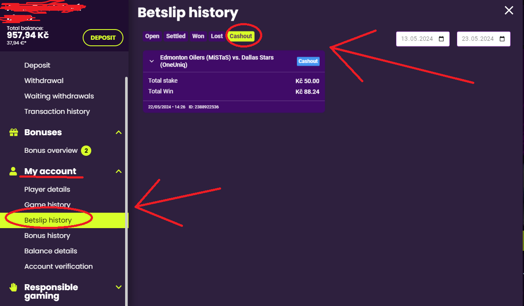Image resolution: width=524 pixels, height=306 pixels.
Task: Collapse the My account section chevron
Action: [x=119, y=172]
